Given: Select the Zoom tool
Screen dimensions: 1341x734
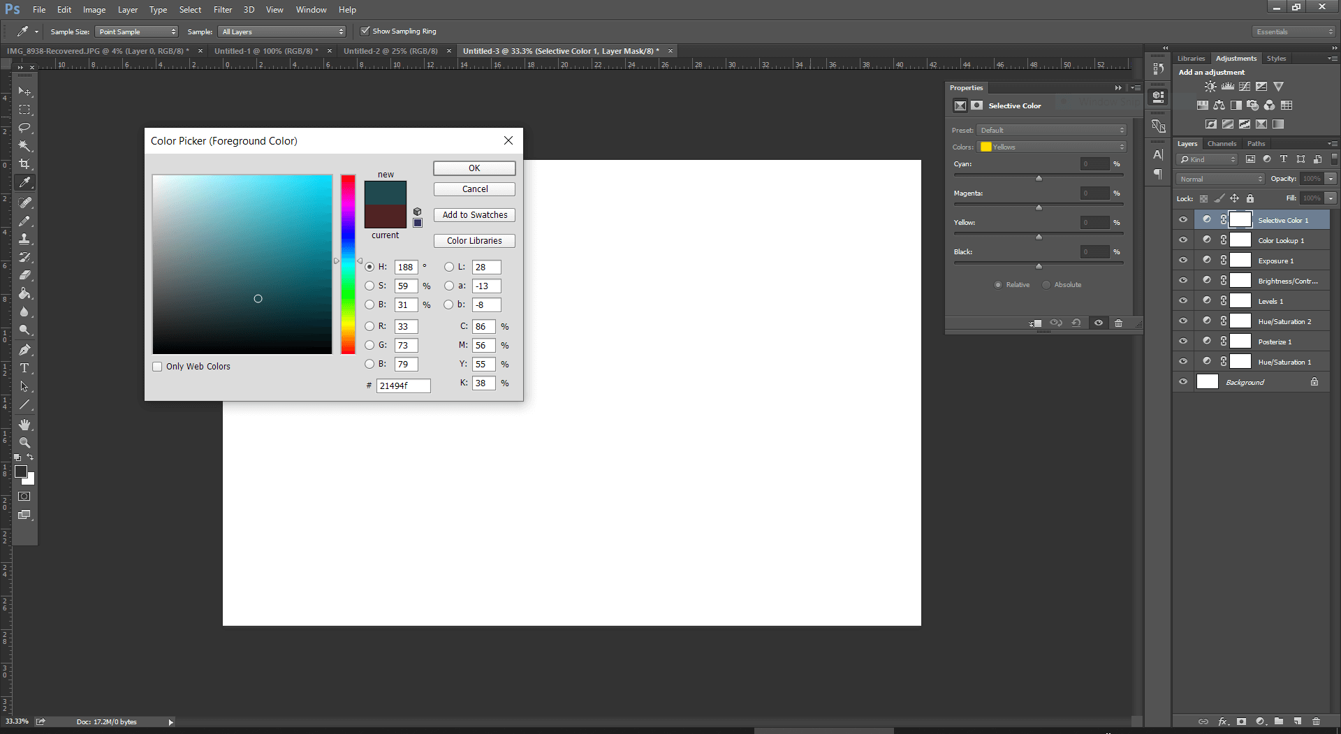Looking at the screenshot, I should coord(24,443).
